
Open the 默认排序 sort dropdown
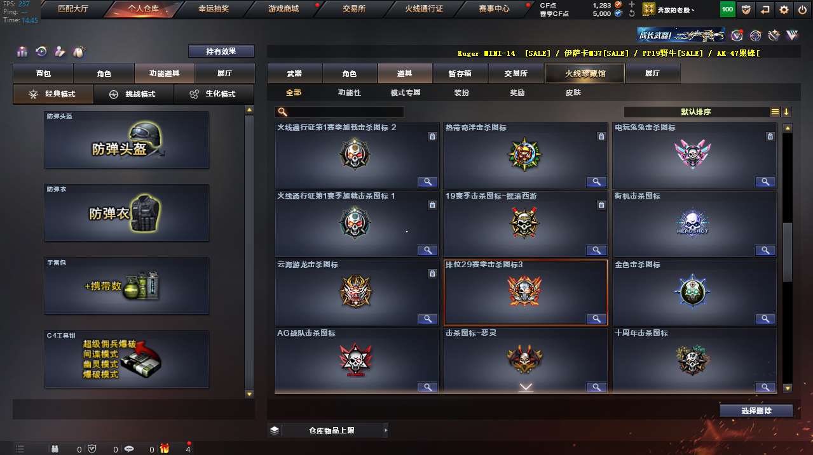tap(697, 112)
